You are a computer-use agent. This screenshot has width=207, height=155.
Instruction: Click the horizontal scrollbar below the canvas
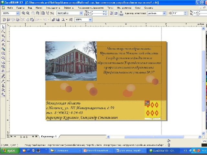(129, 137)
